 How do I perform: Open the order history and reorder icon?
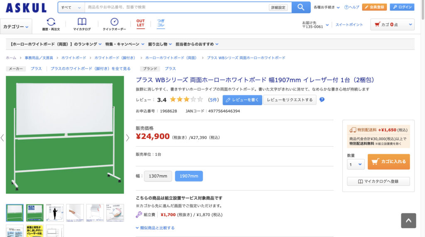coord(51,24)
